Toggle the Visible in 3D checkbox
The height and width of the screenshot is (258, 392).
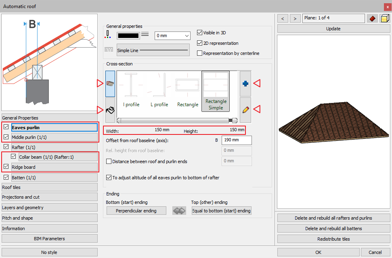(199, 33)
